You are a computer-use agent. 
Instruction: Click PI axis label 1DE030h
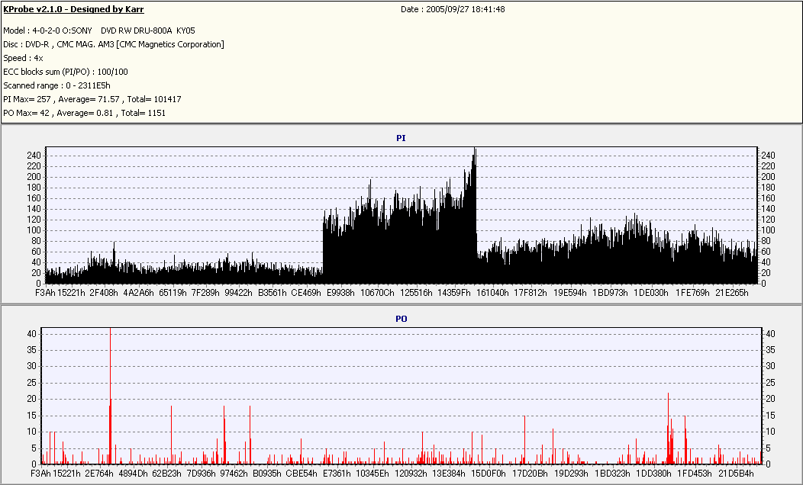click(x=651, y=293)
